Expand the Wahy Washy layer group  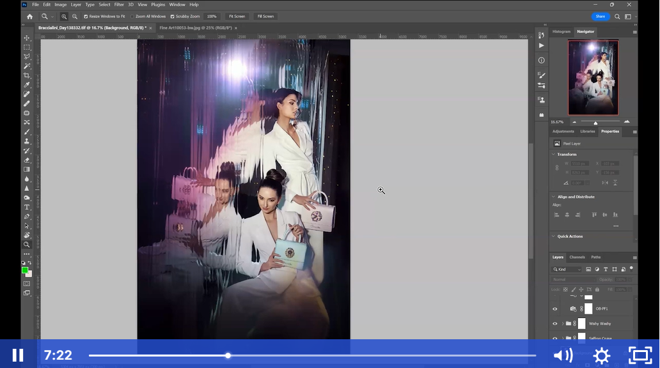pos(562,324)
